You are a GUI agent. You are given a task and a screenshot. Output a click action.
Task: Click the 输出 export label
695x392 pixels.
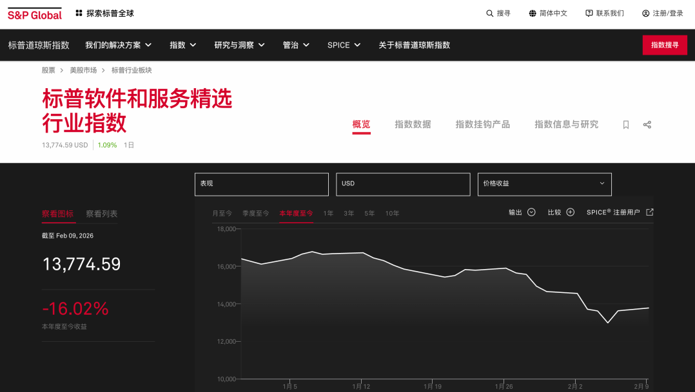[516, 212]
